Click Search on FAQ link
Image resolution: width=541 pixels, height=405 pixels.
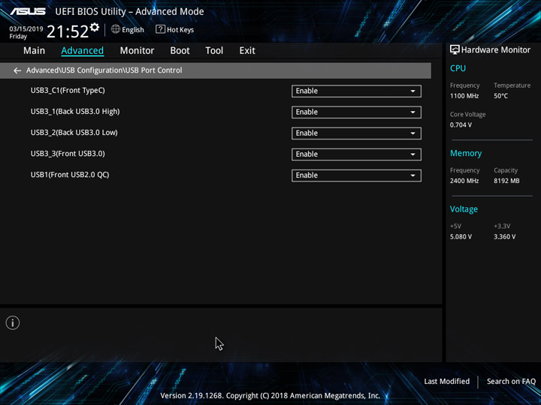point(511,381)
